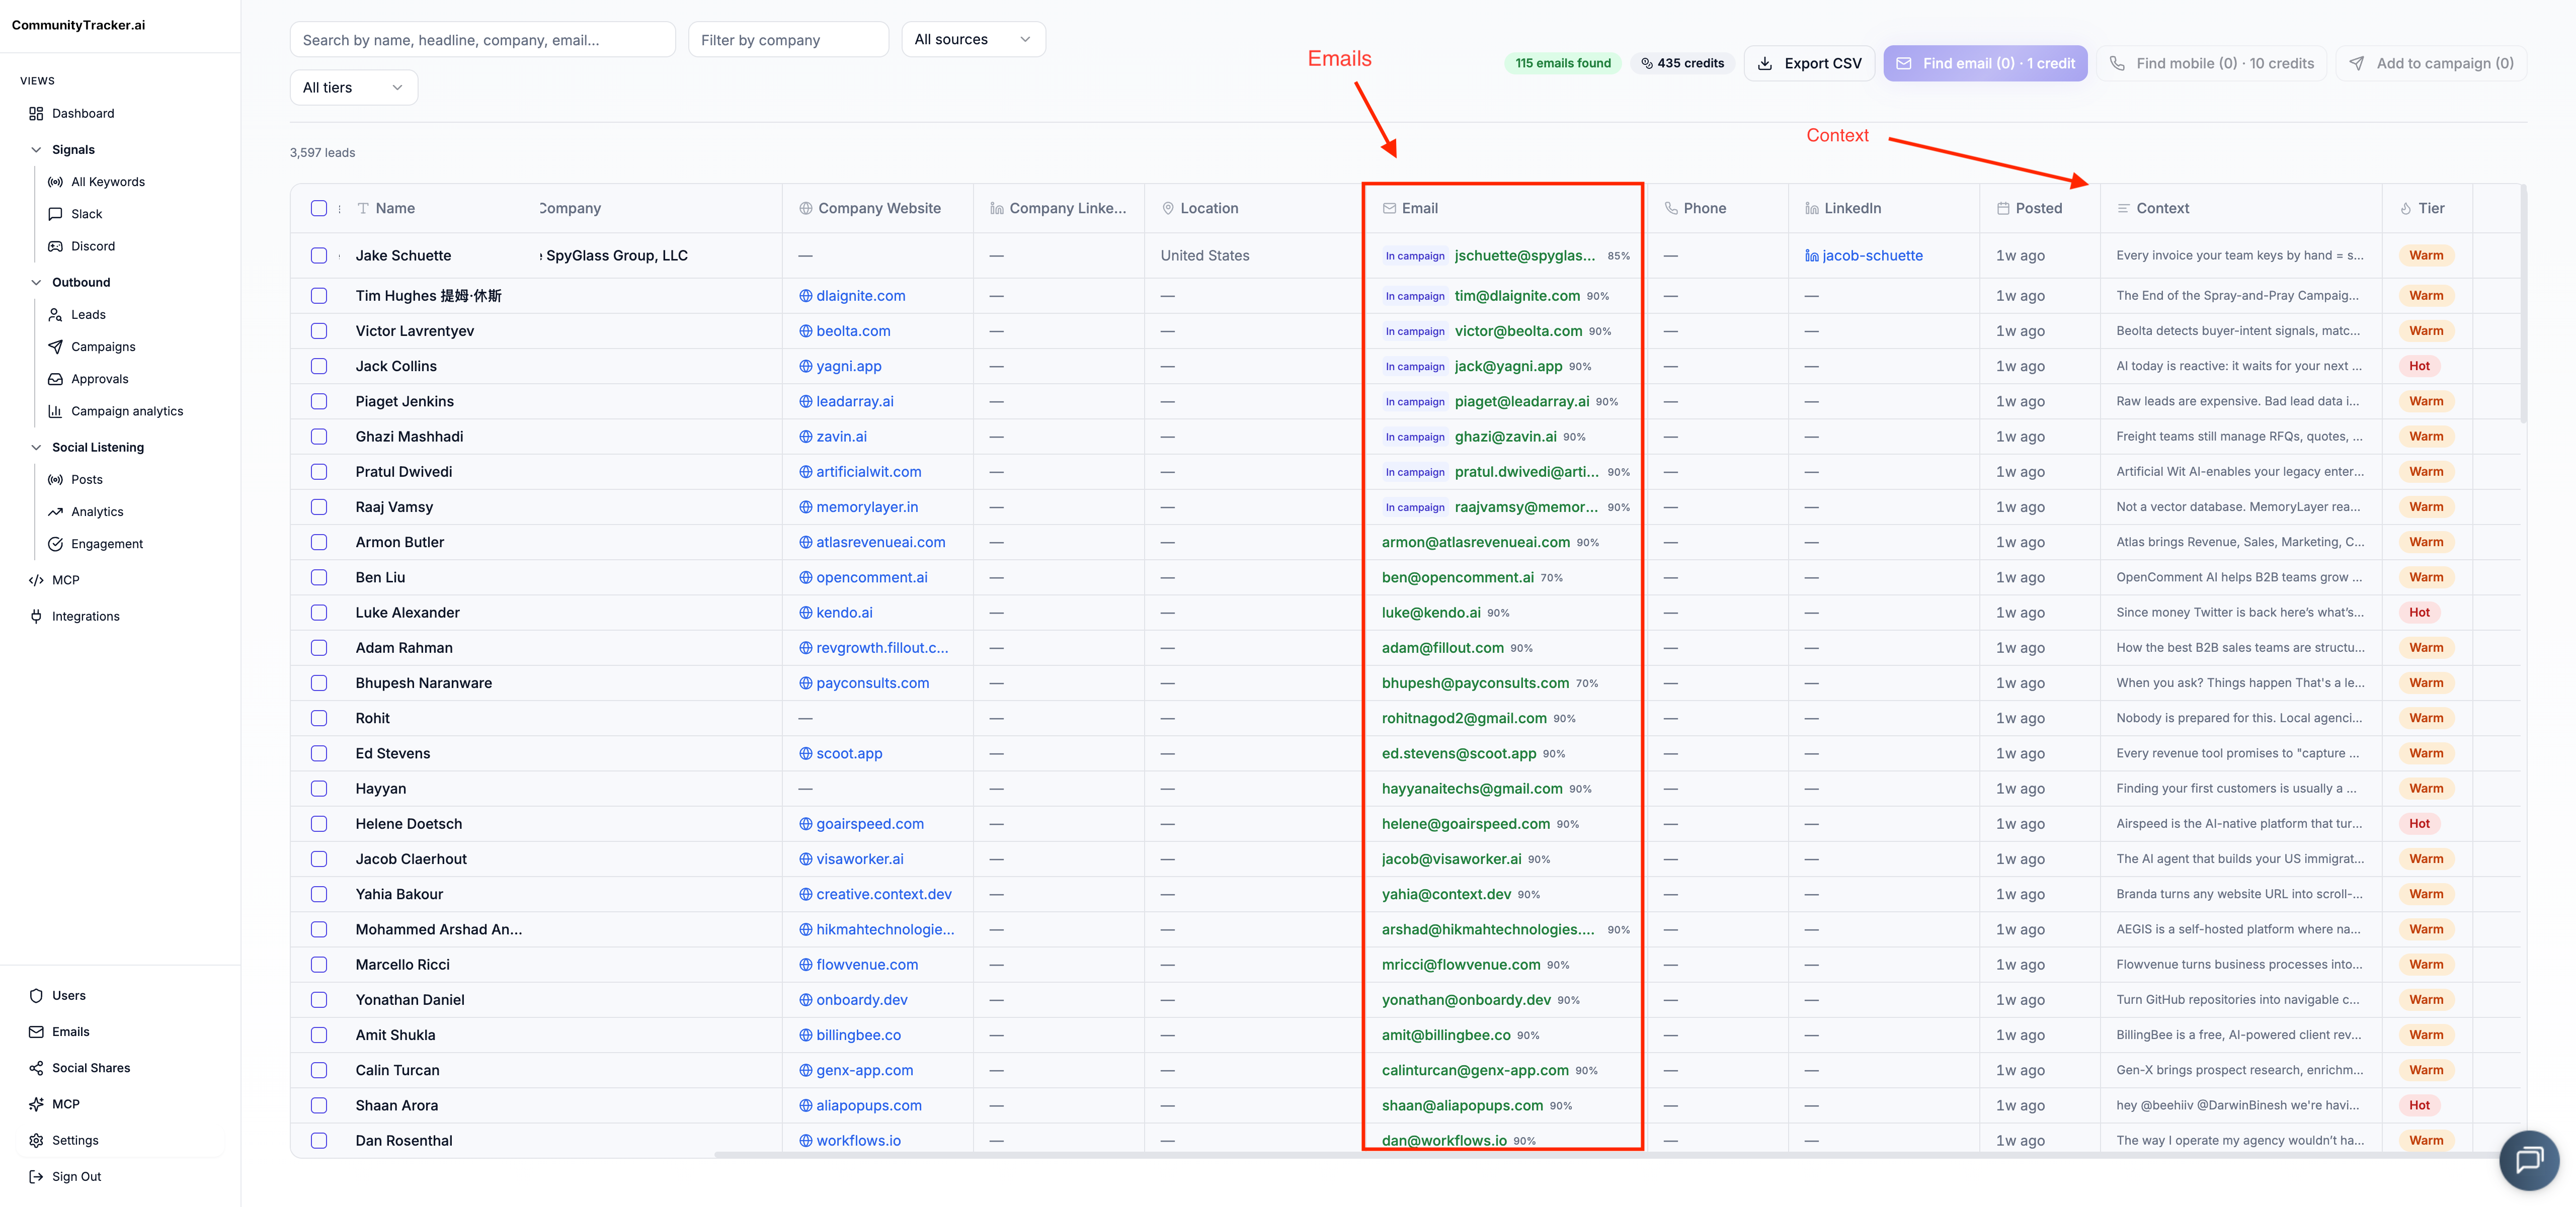Click the Sign Out icon
The height and width of the screenshot is (1207, 2576).
[36, 1176]
